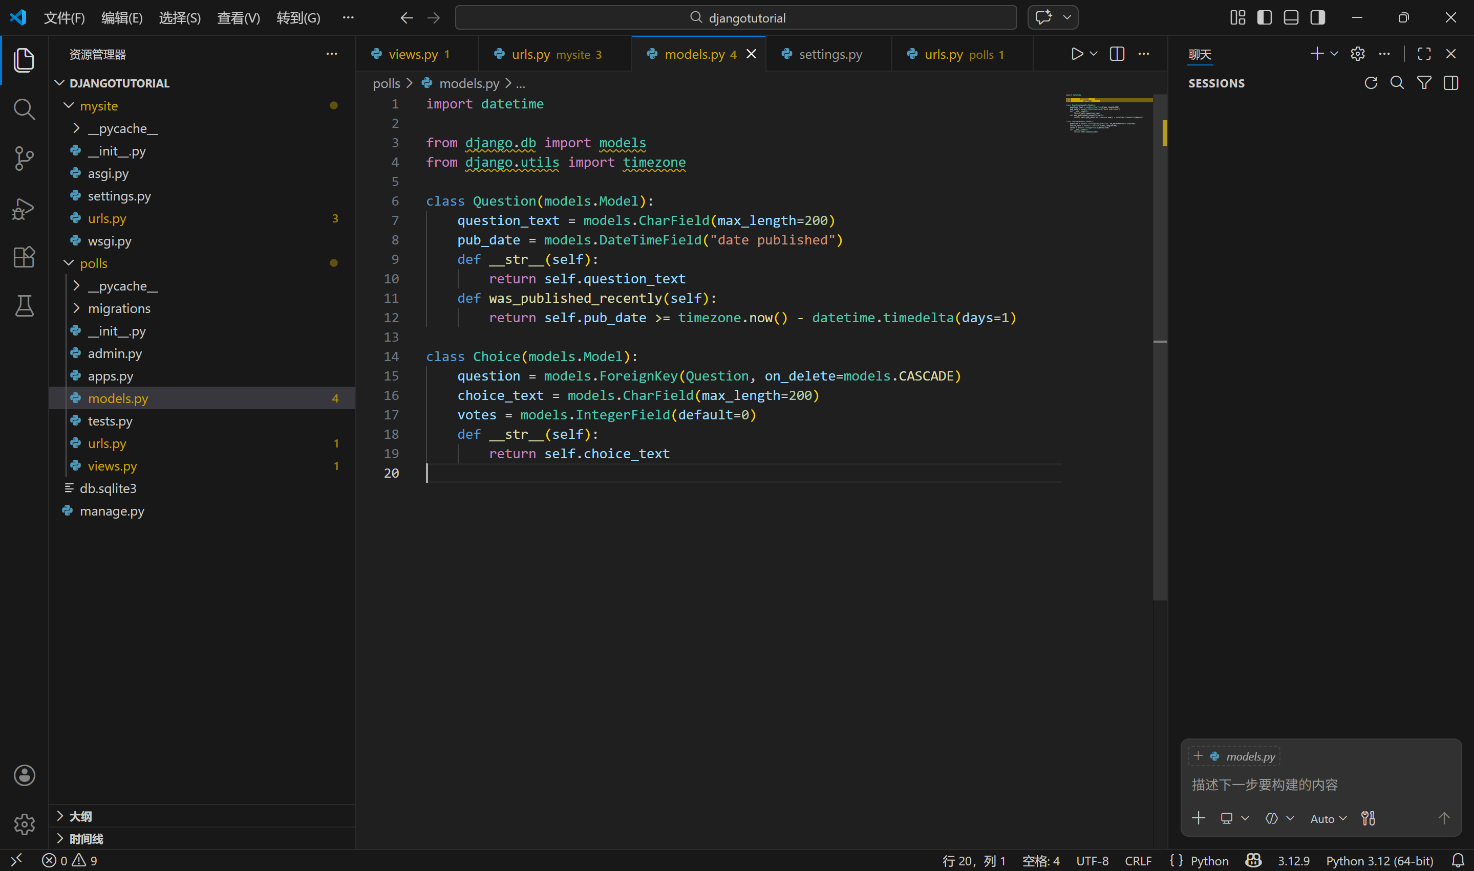Refresh the chat sessions list
1474x871 pixels.
pyautogui.click(x=1371, y=83)
